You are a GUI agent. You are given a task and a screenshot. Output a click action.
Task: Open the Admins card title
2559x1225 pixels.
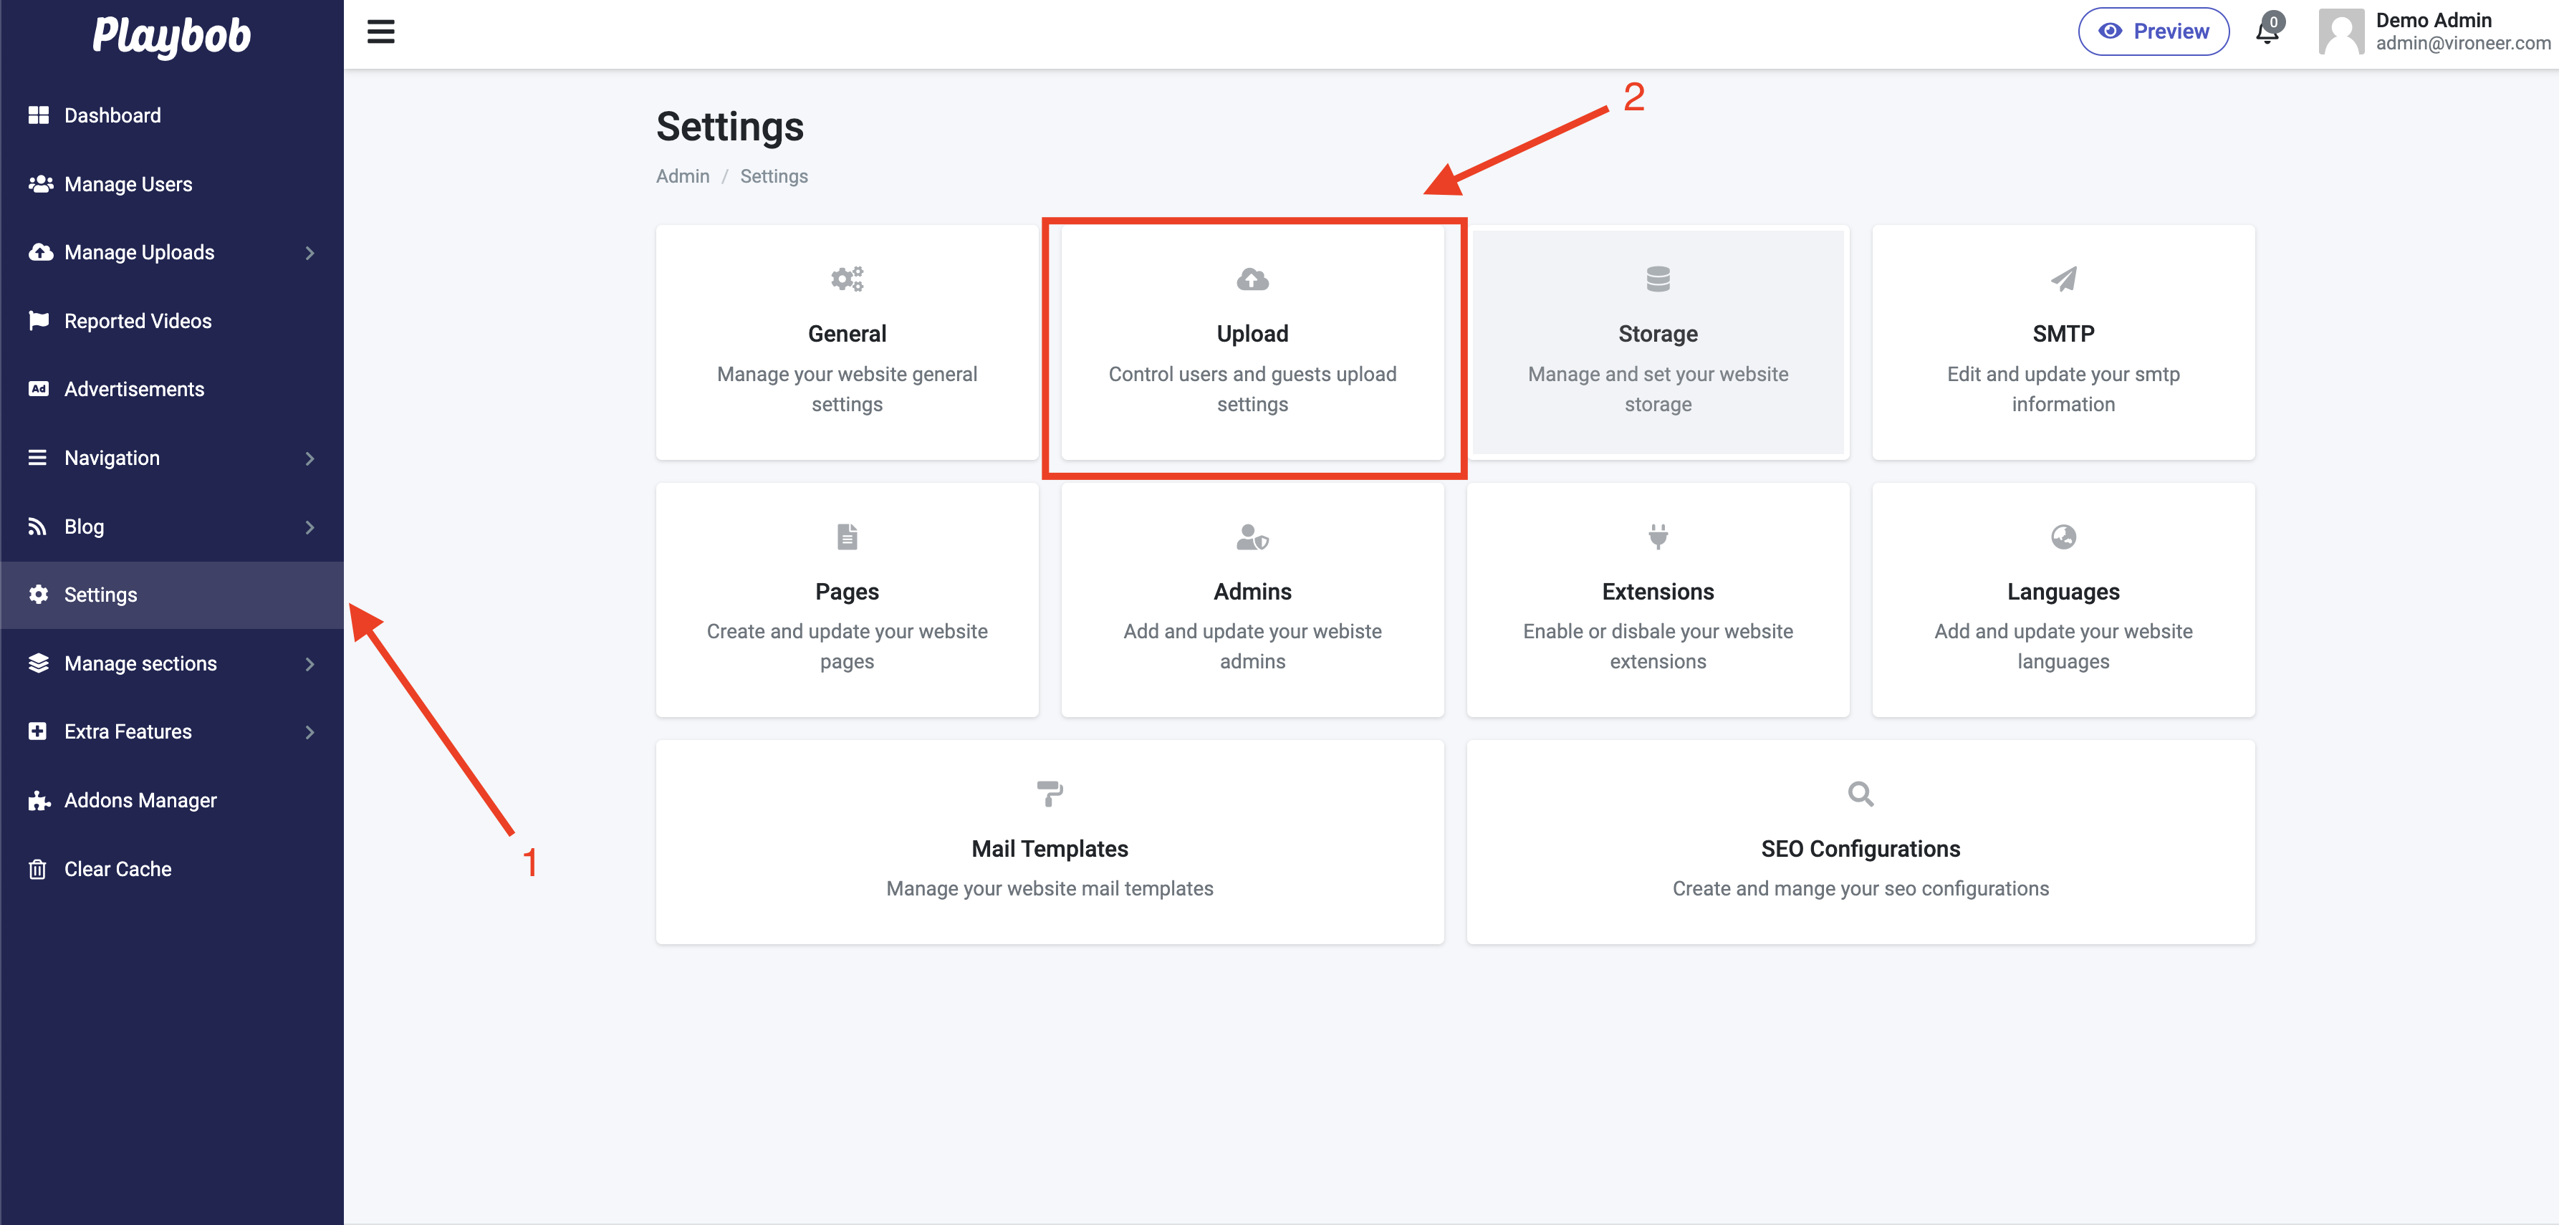1253,591
